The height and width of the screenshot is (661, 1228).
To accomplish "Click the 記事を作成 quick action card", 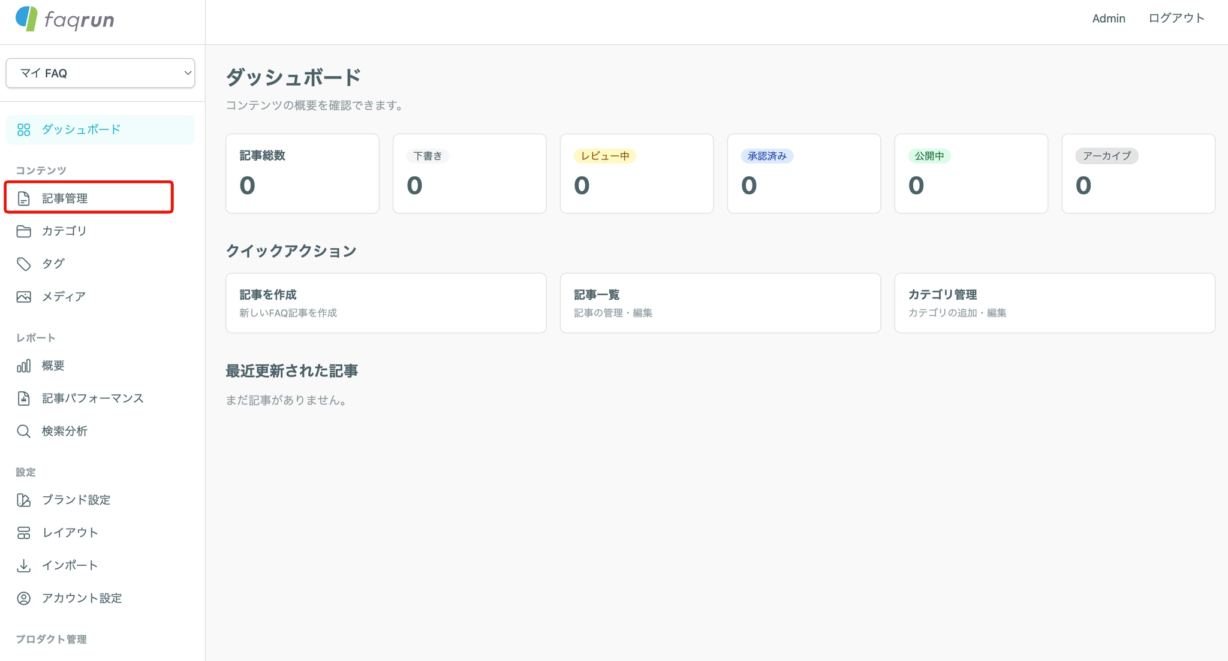I will [386, 303].
